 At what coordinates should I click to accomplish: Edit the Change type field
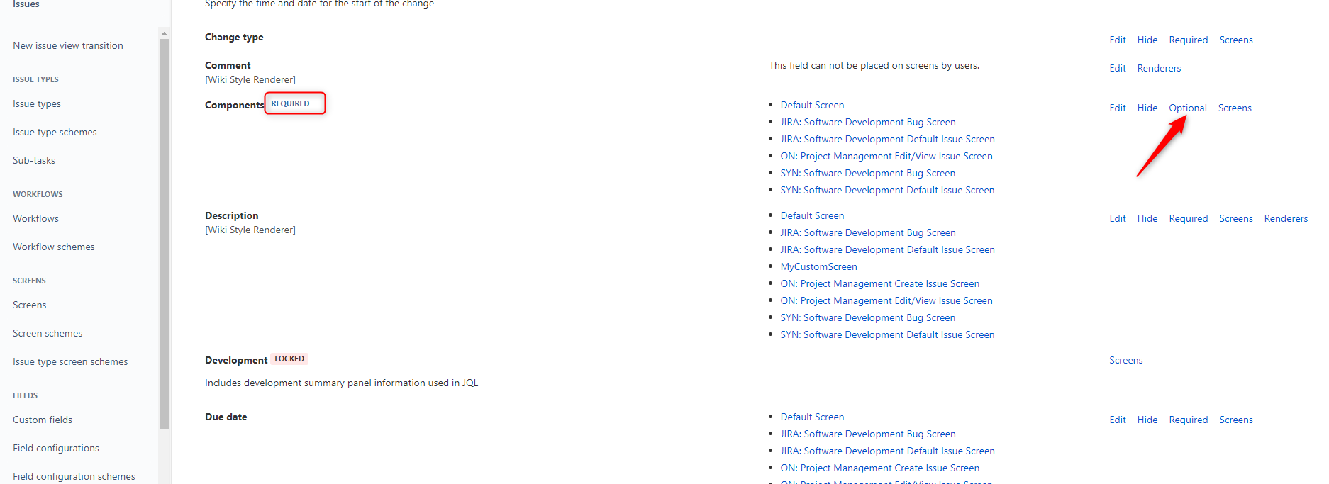tap(1117, 40)
